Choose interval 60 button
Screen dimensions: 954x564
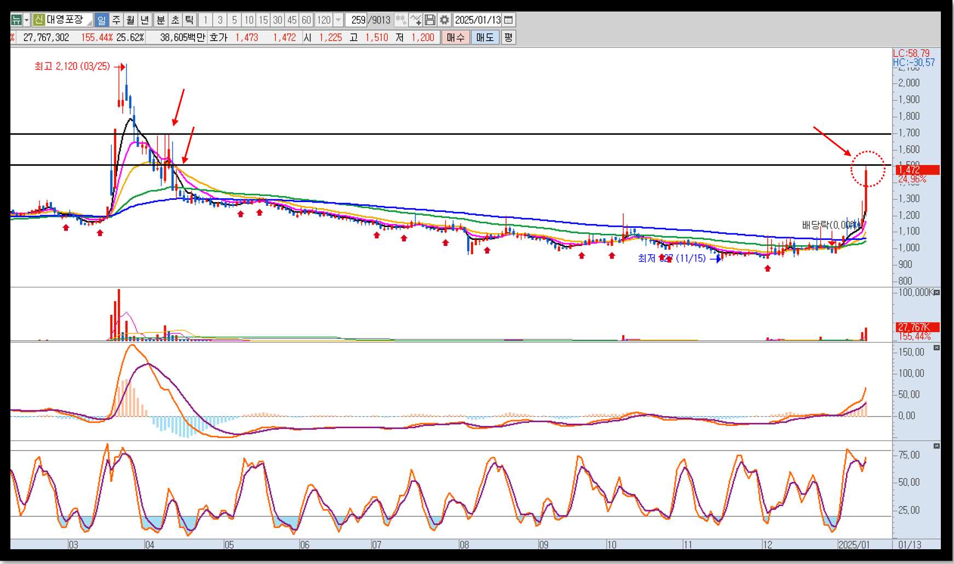point(306,20)
